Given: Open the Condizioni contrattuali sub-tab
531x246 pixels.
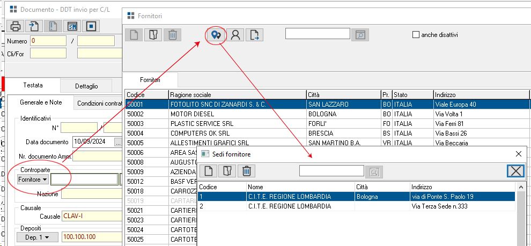Looking at the screenshot, I should click(99, 103).
